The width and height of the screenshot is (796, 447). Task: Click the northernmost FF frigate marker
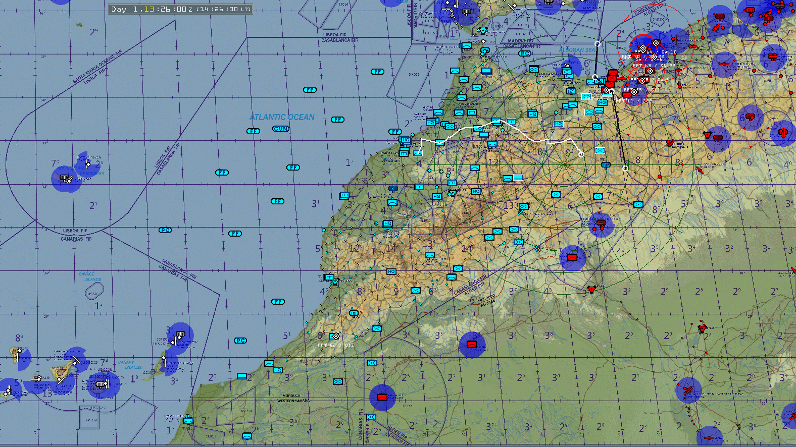[x=377, y=72]
